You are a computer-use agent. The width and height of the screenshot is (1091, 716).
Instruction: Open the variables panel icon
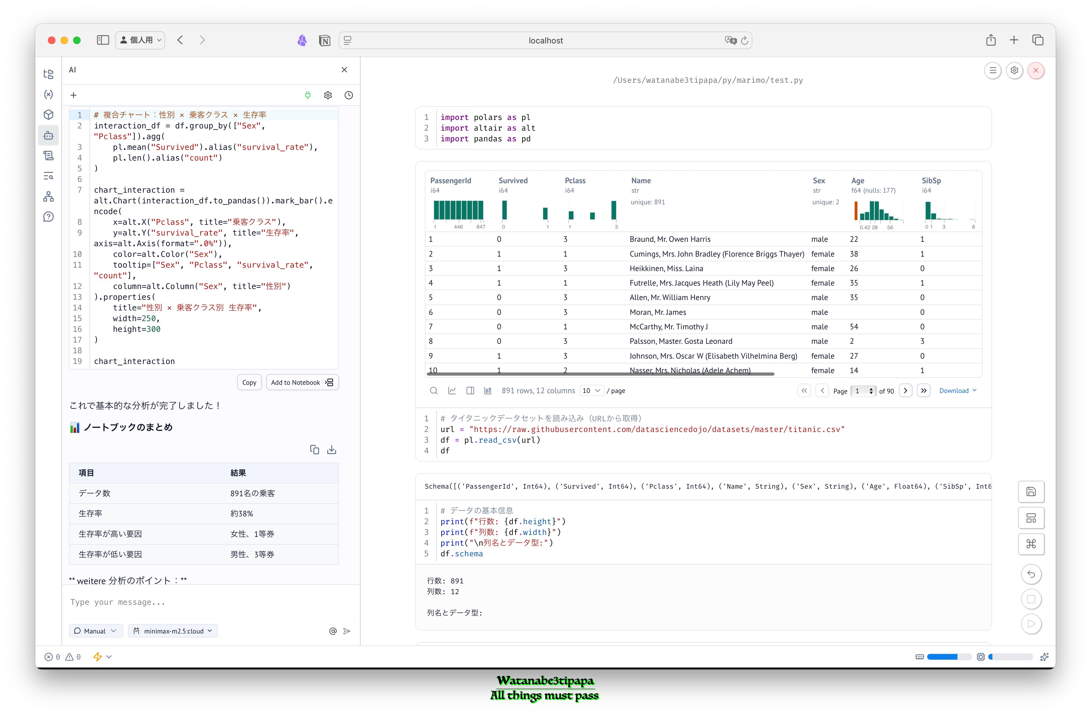(49, 94)
